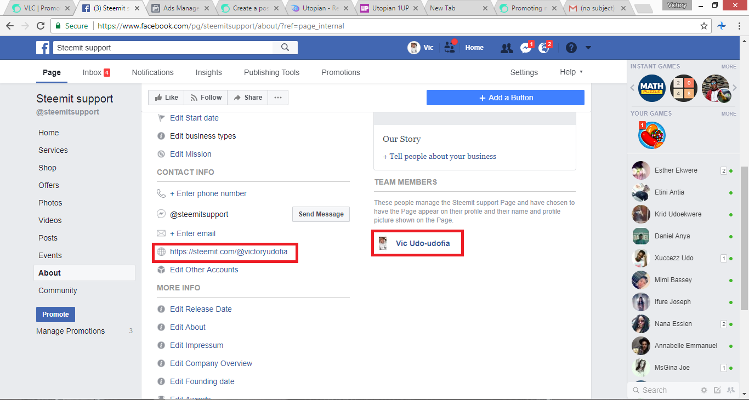Show previous instant games arrow
The width and height of the screenshot is (749, 400).
(x=633, y=88)
